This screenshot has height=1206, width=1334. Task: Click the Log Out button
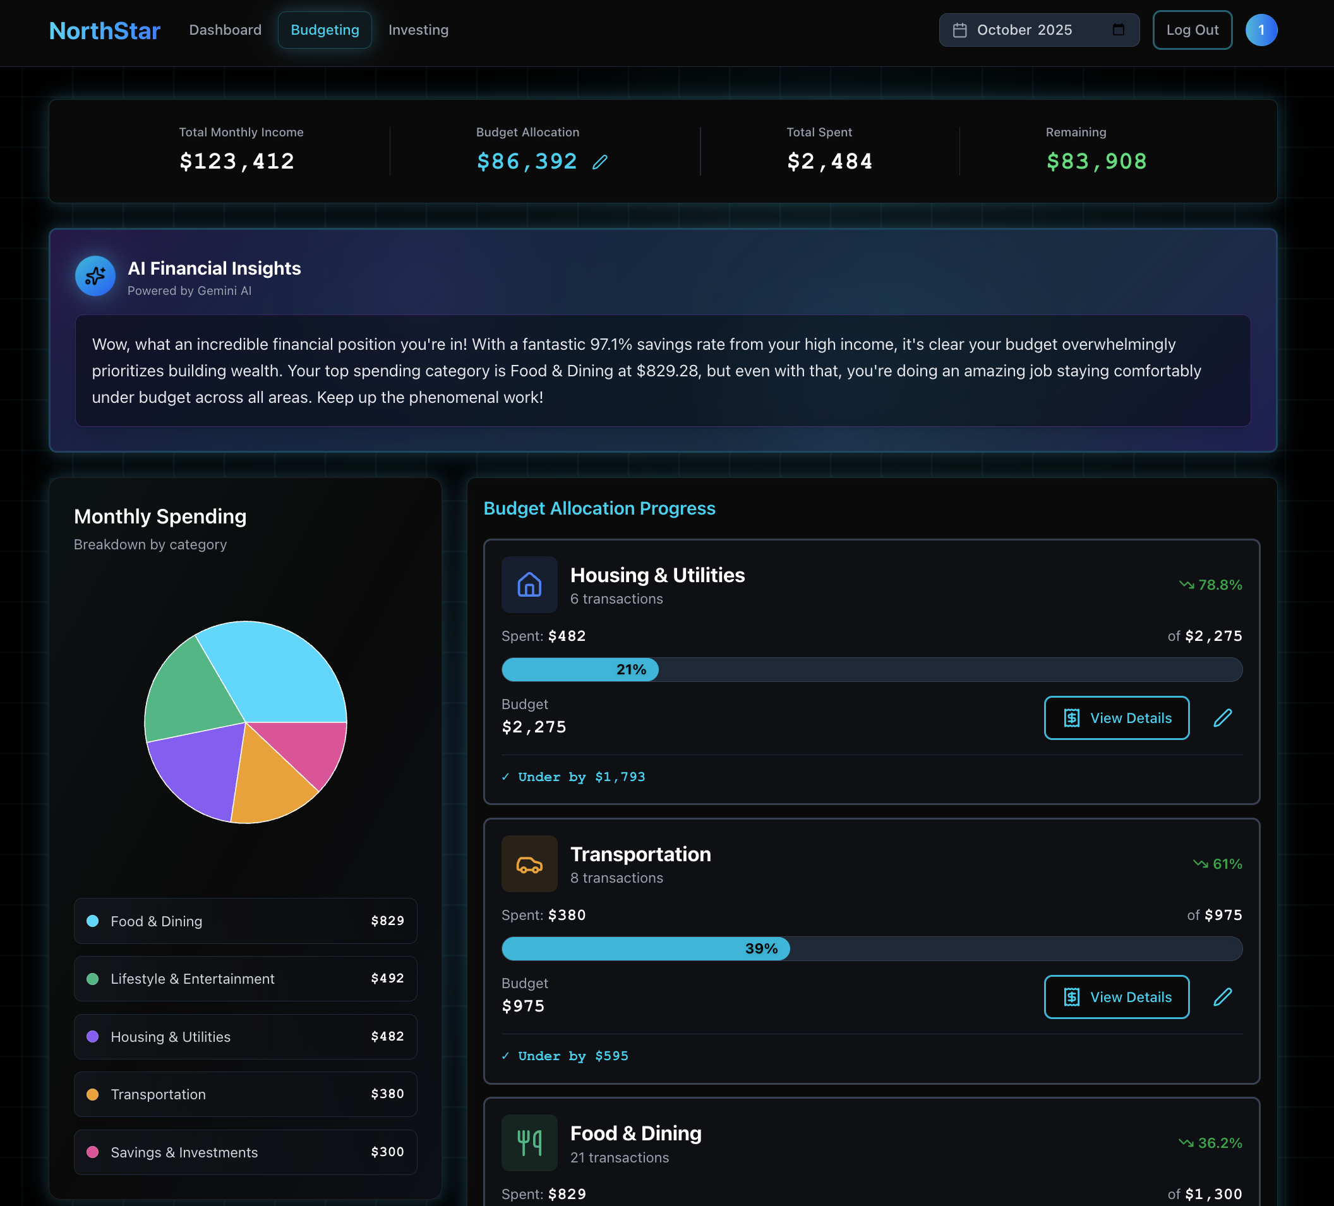[1192, 30]
